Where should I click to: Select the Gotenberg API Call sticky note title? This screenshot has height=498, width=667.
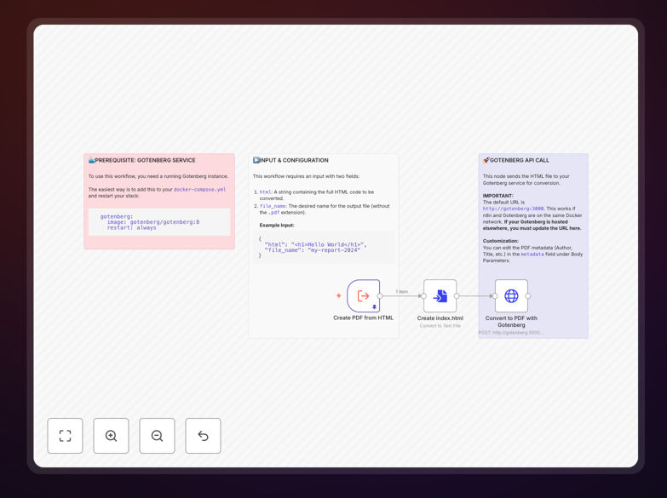(x=516, y=160)
